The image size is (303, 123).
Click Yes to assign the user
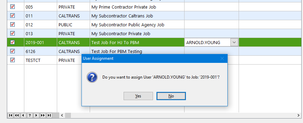(138, 96)
